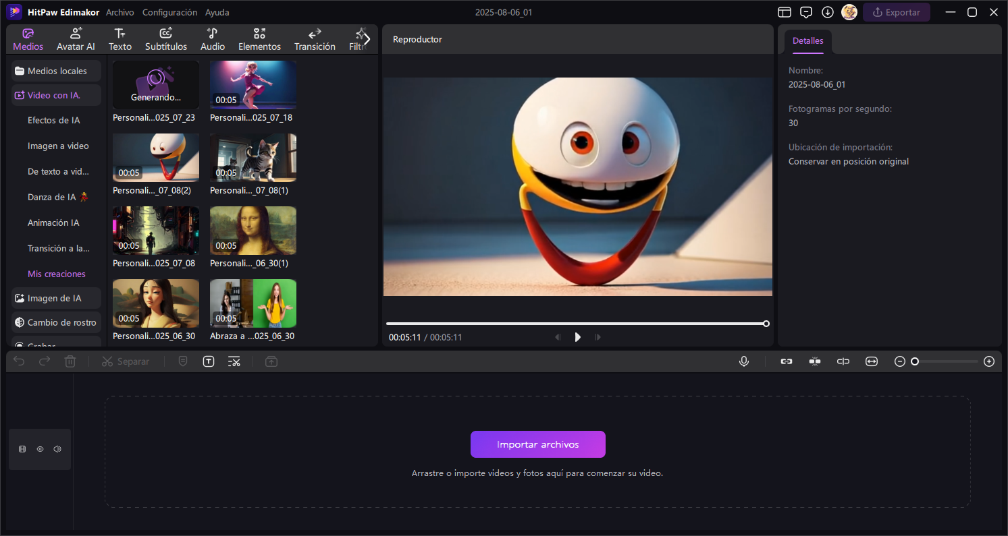Select the Generando... video thumbnail
This screenshot has height=536, width=1008.
coord(156,85)
